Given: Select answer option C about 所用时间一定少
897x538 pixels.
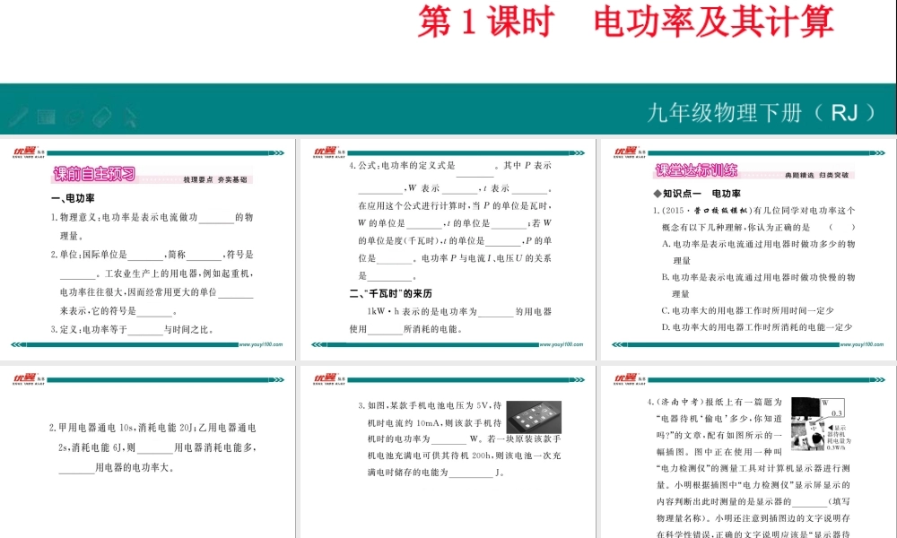Looking at the screenshot, I should pyautogui.click(x=747, y=311).
